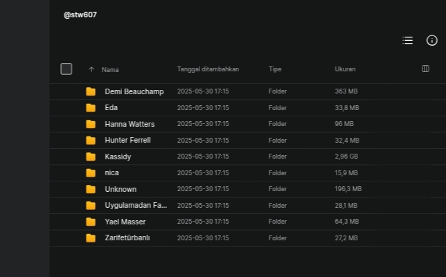Click the 15,9 MB size value
Image resolution: width=446 pixels, height=277 pixels.
[x=346, y=173]
